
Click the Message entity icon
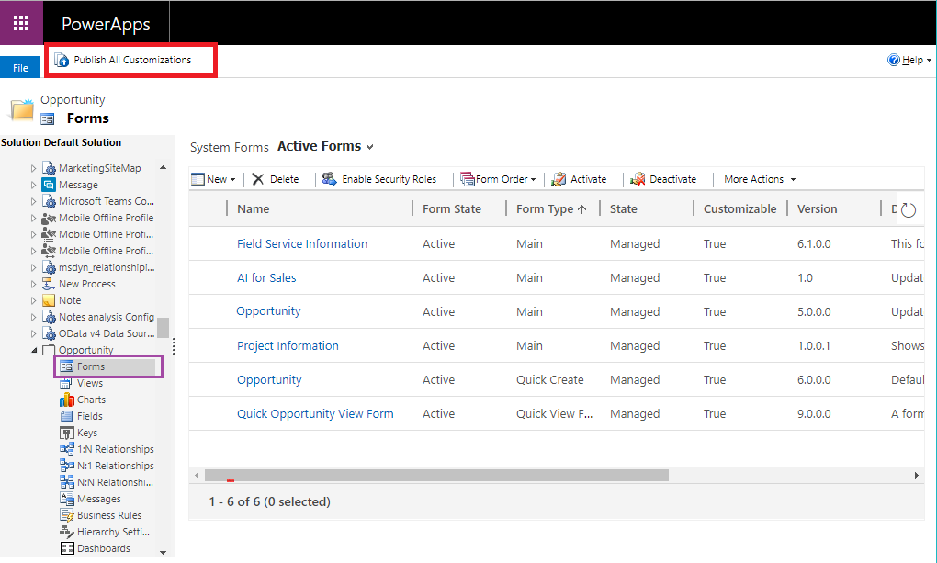click(49, 185)
